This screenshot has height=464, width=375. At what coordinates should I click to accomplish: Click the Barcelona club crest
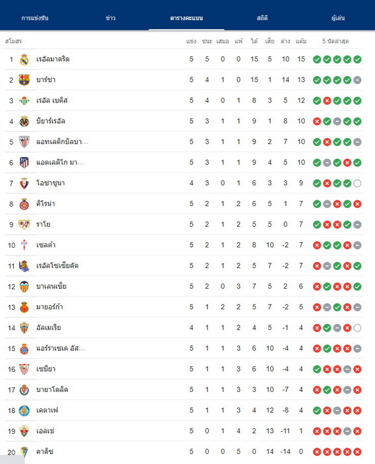tap(24, 80)
